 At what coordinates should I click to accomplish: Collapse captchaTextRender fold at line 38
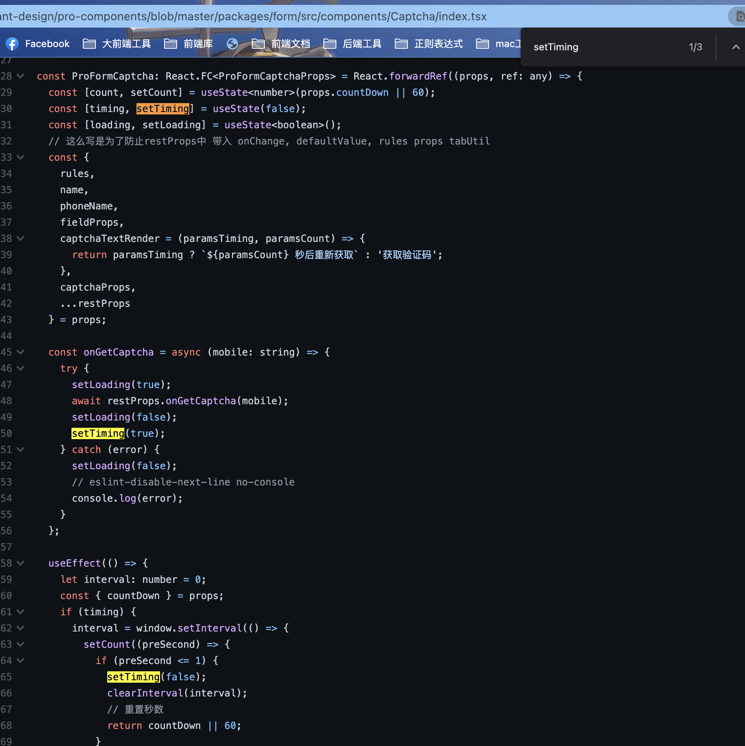20,239
